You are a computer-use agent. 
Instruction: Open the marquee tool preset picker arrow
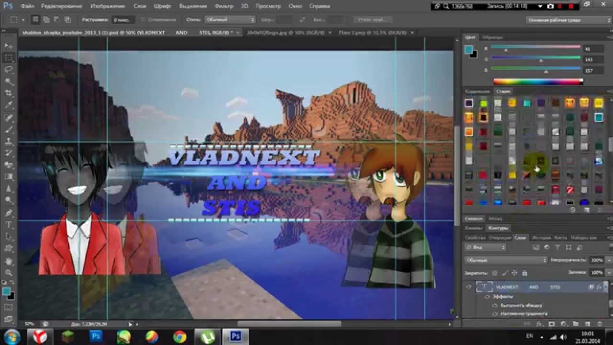[x=23, y=20]
